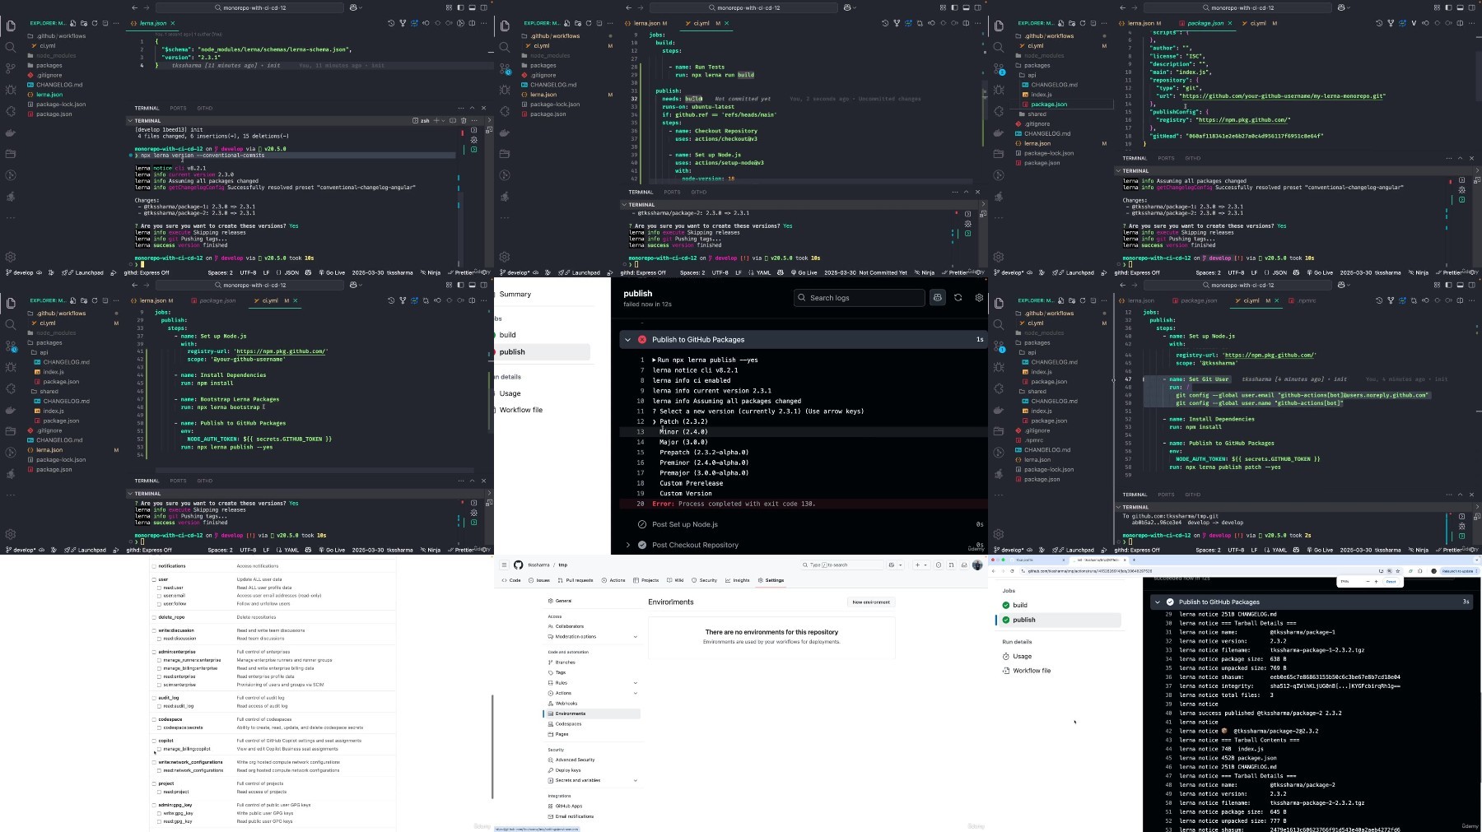
Task: Open user avatar menu on Environments settings page
Action: [977, 565]
